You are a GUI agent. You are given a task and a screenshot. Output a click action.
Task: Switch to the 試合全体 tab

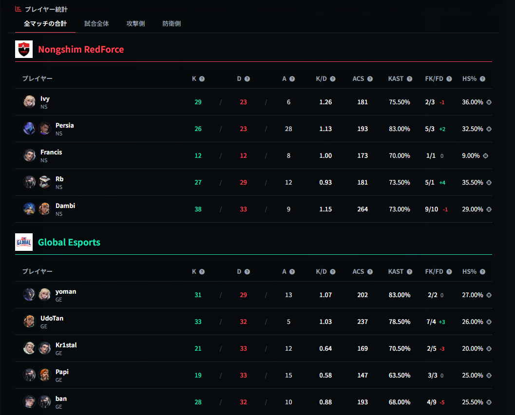point(96,24)
